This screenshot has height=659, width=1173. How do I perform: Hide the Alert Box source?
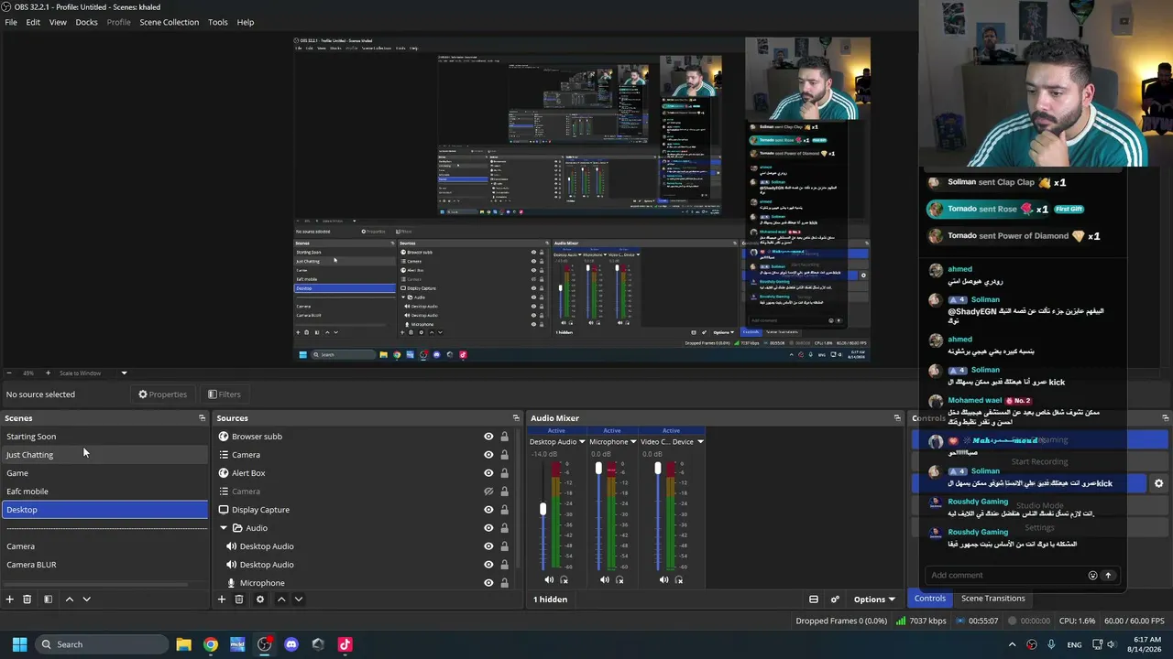coord(488,473)
